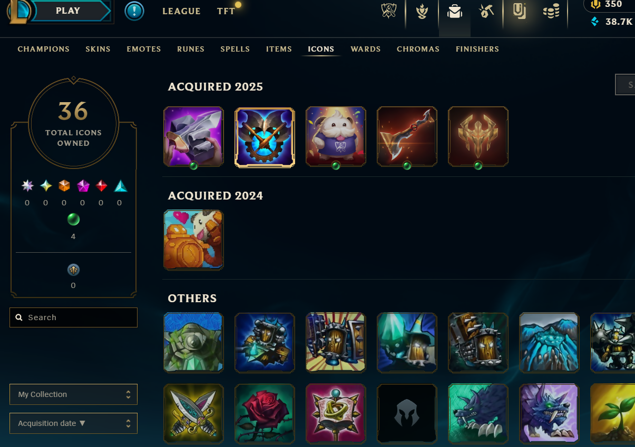Screen dimensions: 635x447
Task: Switch to the Chromas tab
Action: [418, 49]
